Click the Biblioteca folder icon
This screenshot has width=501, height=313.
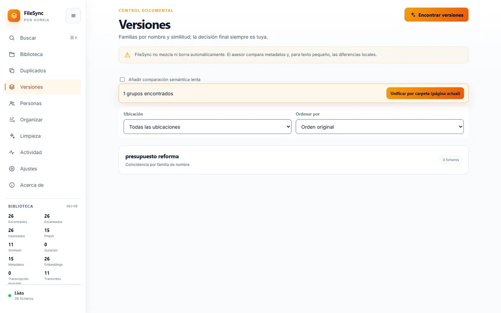(12, 54)
